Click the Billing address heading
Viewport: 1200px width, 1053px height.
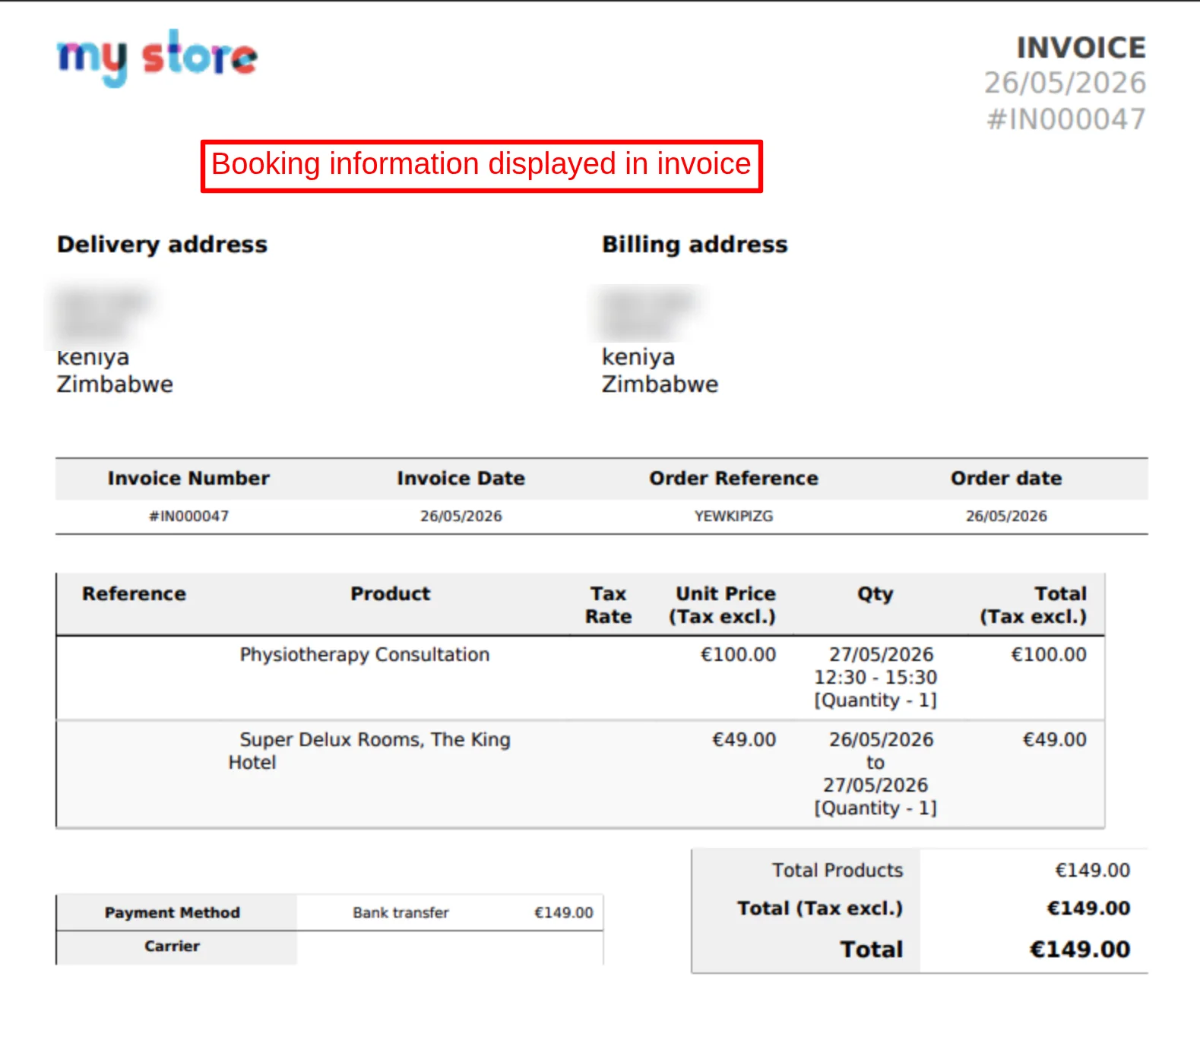pyautogui.click(x=695, y=245)
